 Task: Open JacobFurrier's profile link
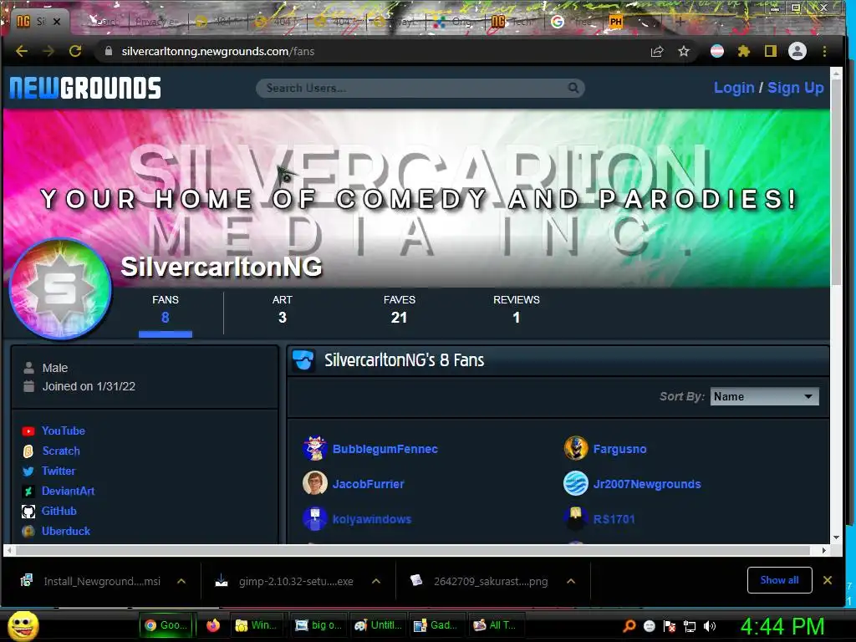coord(369,484)
